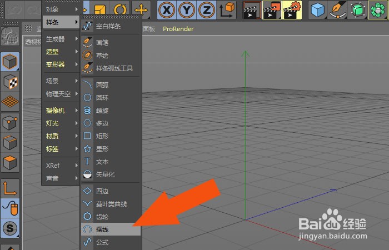Add a blue cube primitive object

pos(318,10)
